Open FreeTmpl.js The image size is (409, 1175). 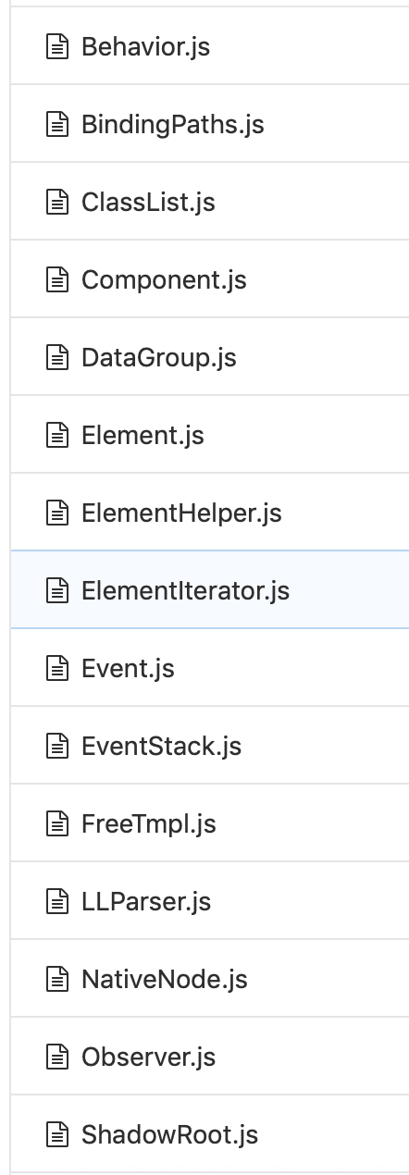(x=149, y=823)
